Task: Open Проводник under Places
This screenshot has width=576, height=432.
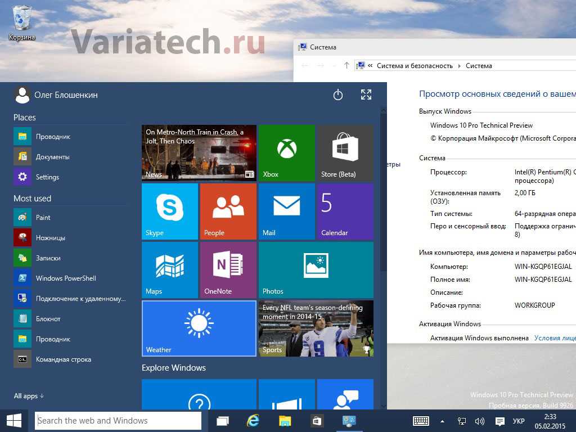Action: (x=70, y=136)
